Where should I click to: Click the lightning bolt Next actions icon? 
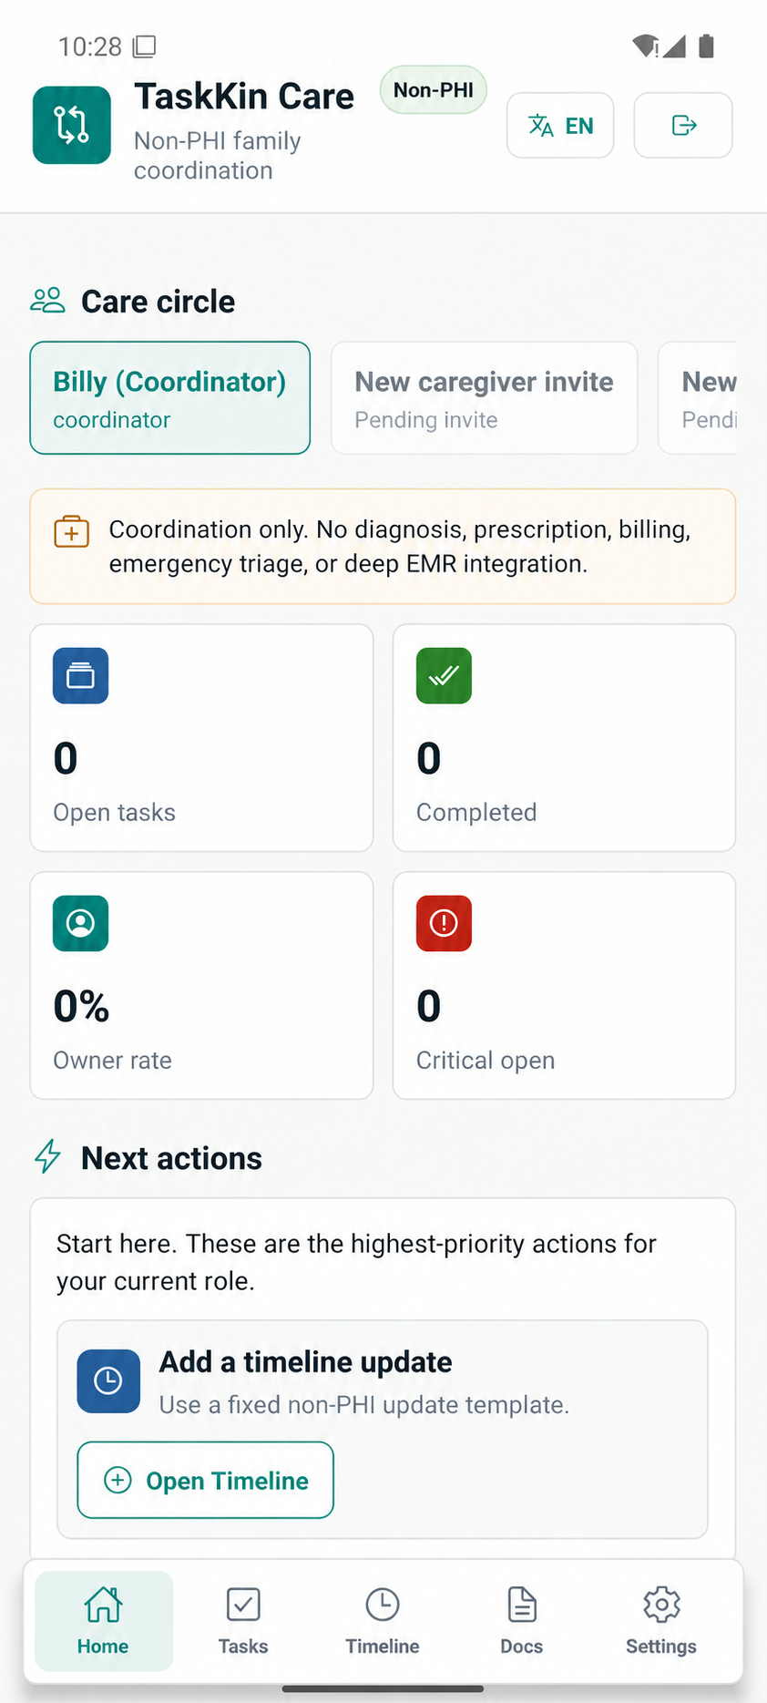click(x=47, y=1156)
